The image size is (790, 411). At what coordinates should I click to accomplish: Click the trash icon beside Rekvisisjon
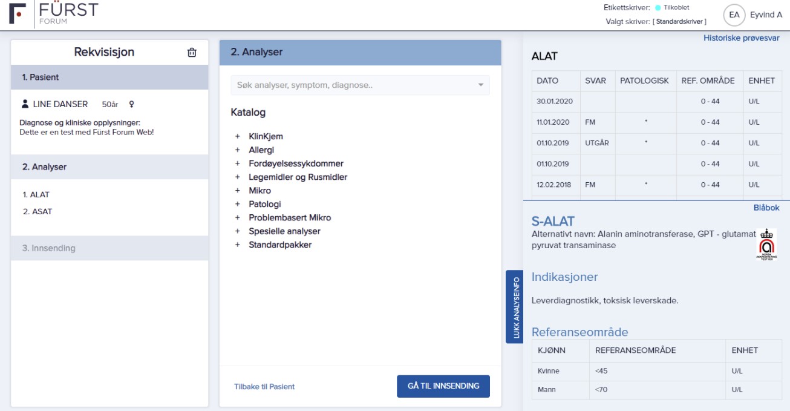(192, 53)
